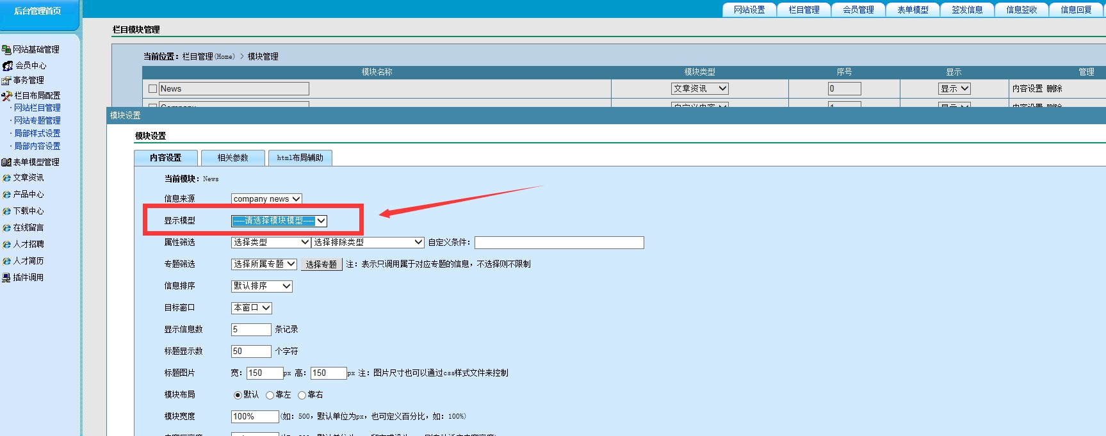Viewport: 1106px width, 436px height.
Task: Click the 会员中心 icon in the sidebar
Action: tap(8, 65)
